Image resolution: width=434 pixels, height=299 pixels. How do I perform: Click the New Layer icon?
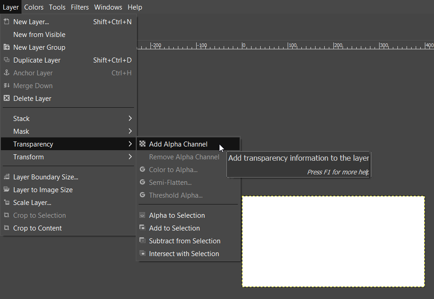7,21
